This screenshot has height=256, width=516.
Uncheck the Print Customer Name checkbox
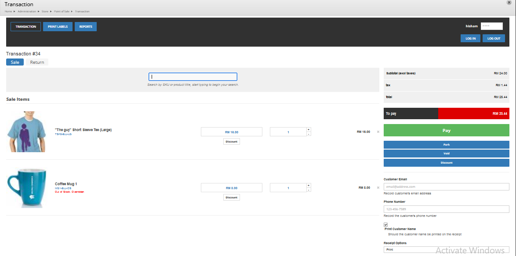(x=386, y=224)
